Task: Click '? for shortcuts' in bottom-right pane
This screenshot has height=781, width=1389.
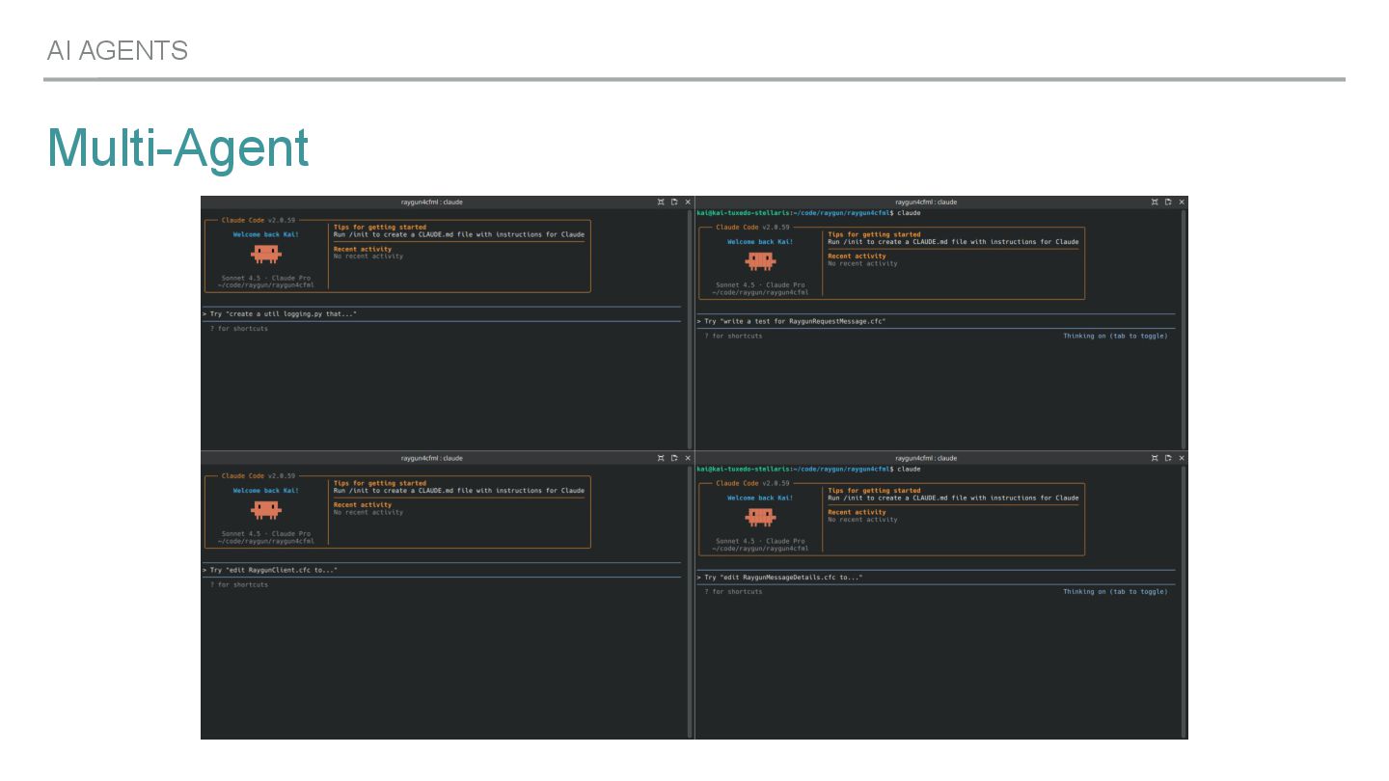Action: click(x=733, y=592)
